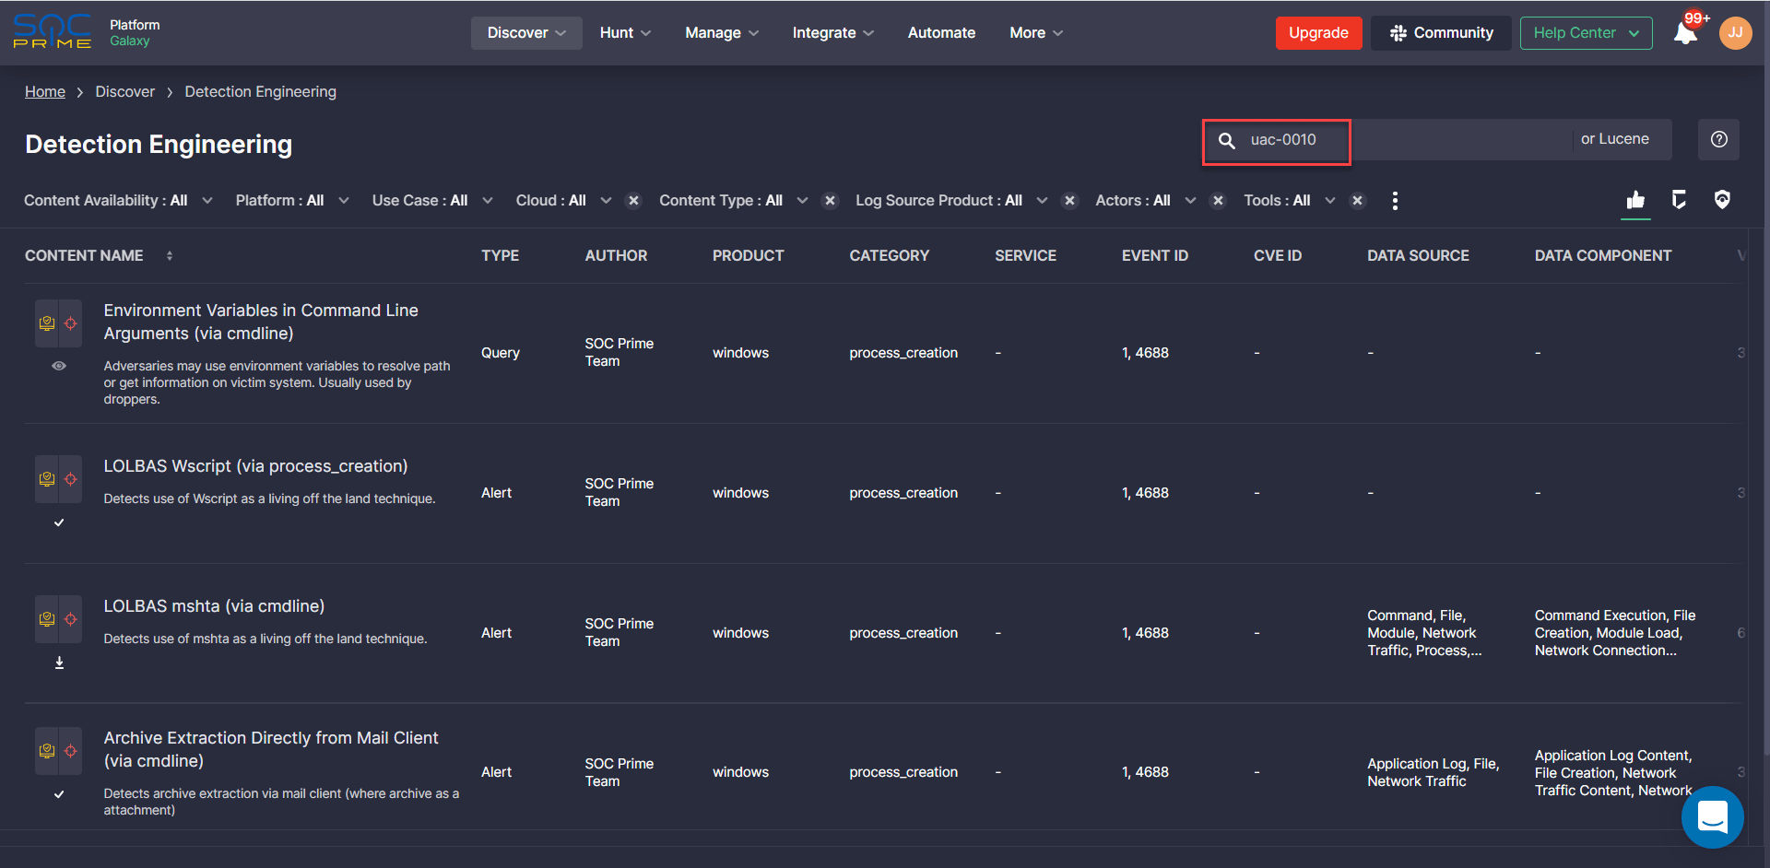
Task: Open the chat support bubble
Action: click(x=1712, y=816)
